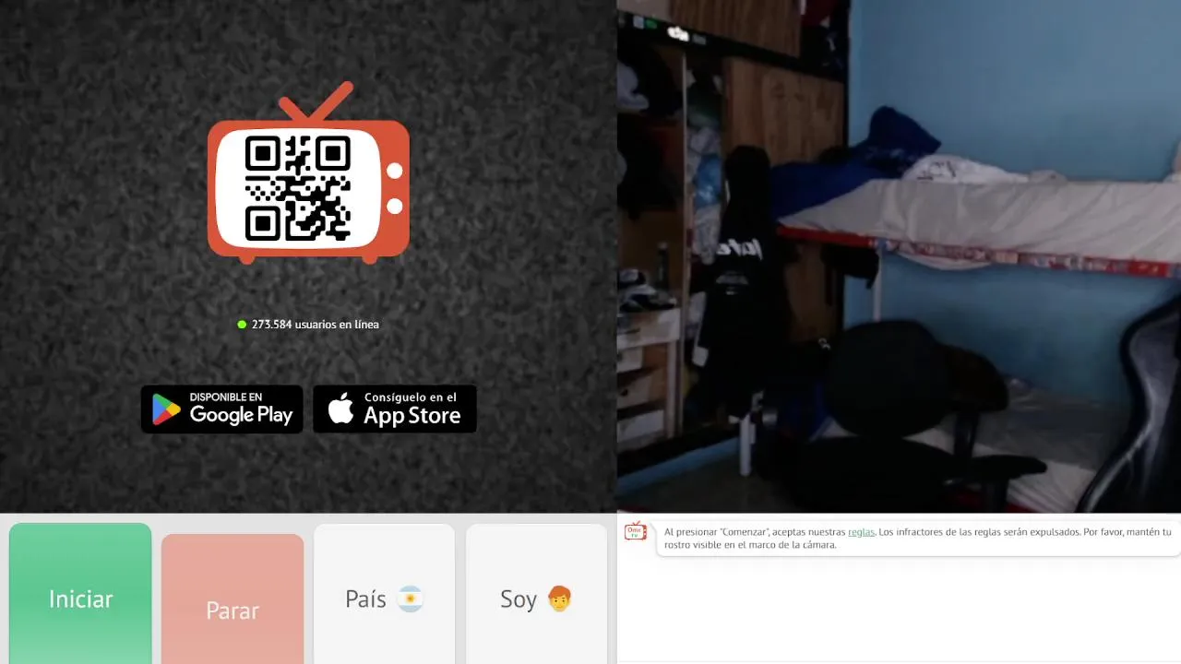Open the Soy gender selector
Screen dimensions: 1181x664
tap(536, 594)
